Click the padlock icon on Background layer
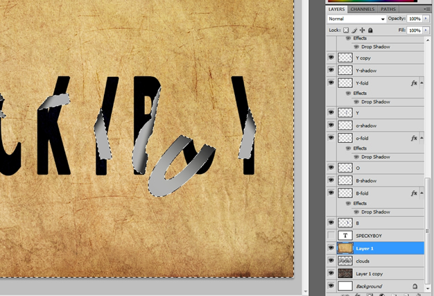 click(415, 286)
